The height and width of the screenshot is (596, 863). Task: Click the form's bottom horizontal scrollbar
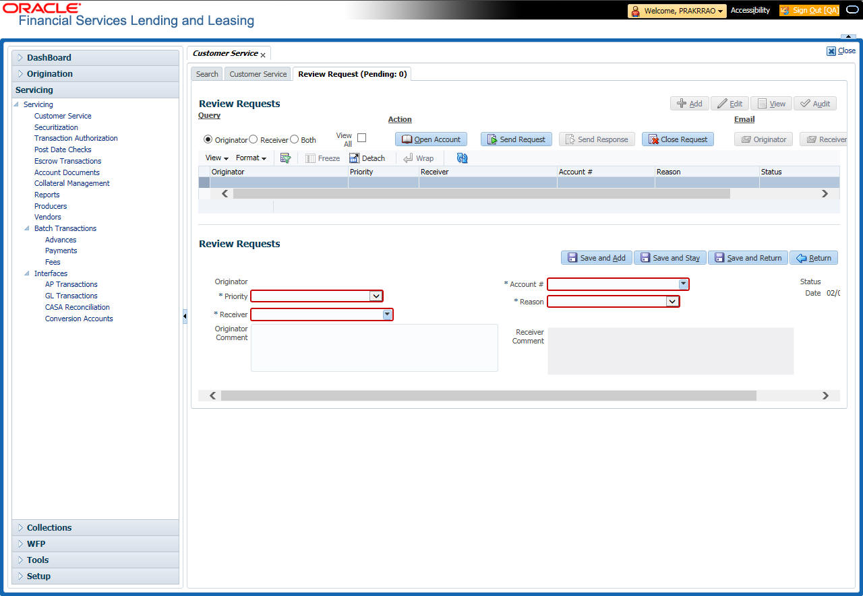point(489,395)
